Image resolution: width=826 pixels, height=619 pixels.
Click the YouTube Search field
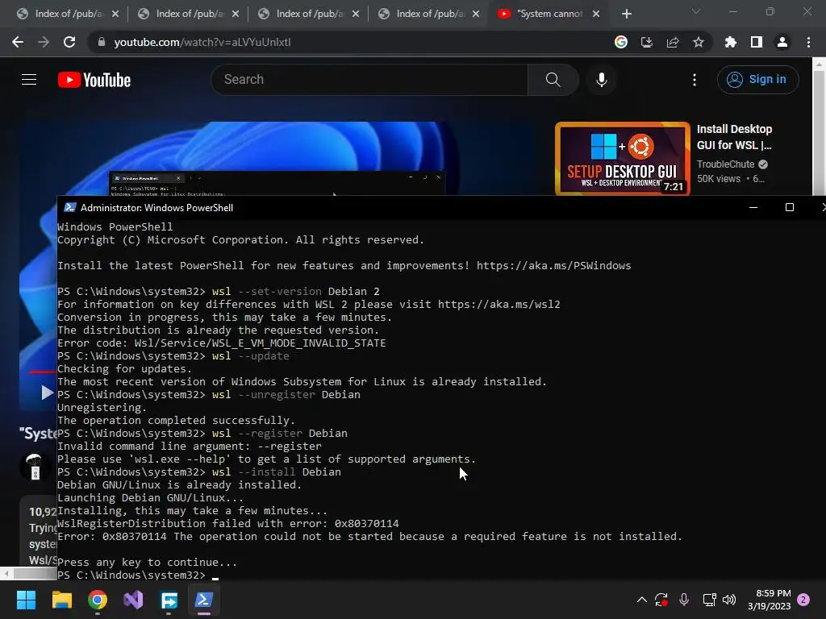click(369, 80)
